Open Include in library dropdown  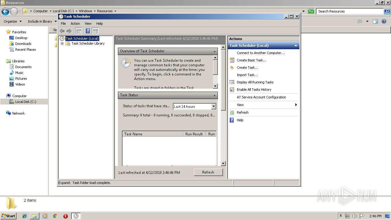[x=42, y=21]
